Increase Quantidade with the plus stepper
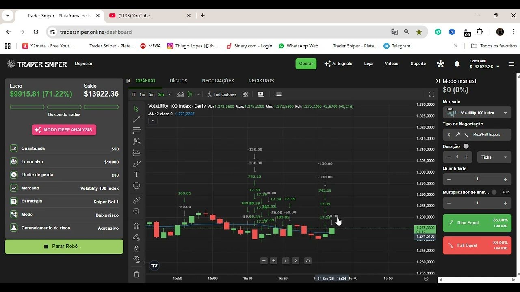Screen dimensions: 520x292 (505, 179)
